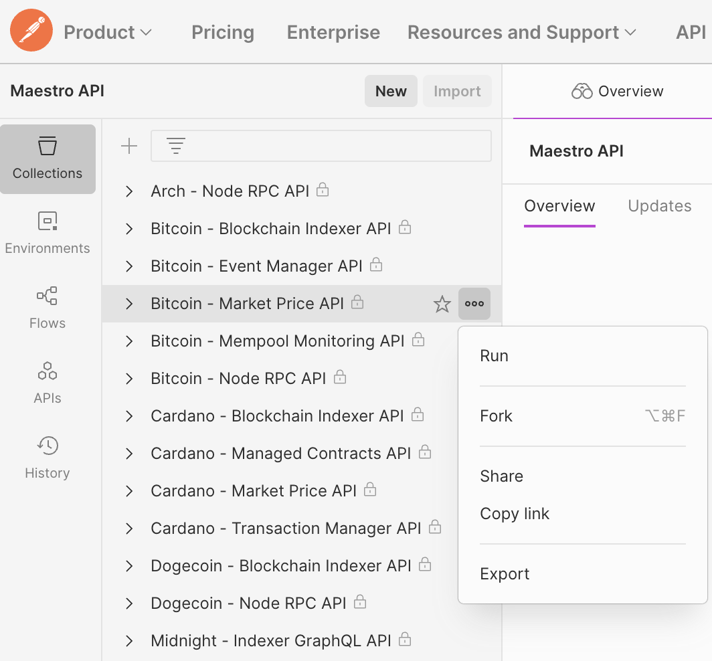Switch to the Updates tab
The height and width of the screenshot is (661, 712).
(659, 206)
